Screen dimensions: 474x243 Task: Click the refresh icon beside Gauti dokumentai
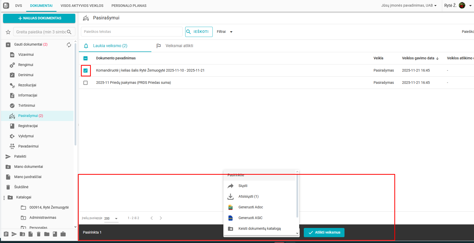(x=69, y=45)
